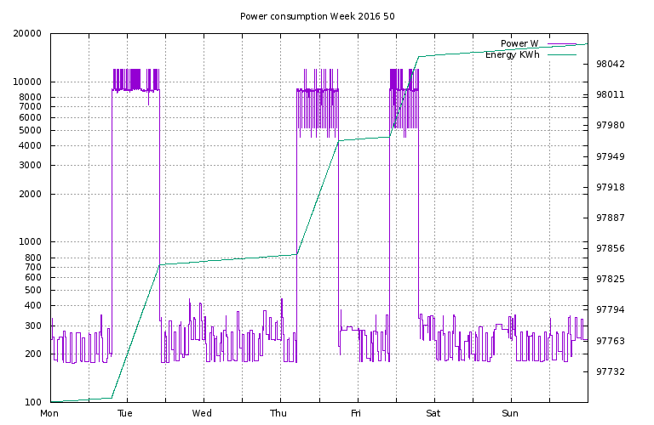
Task: Select the 100 tick at axis bottom
Action: point(32,402)
